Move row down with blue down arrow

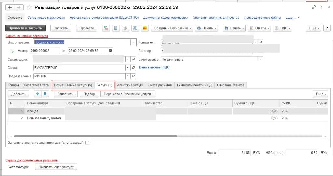tap(45, 94)
